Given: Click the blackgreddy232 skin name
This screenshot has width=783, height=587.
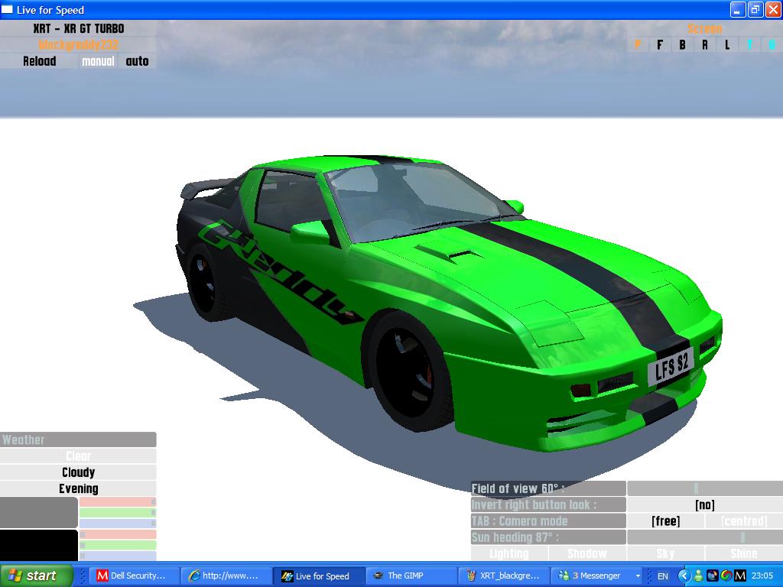Looking at the screenshot, I should 78,45.
